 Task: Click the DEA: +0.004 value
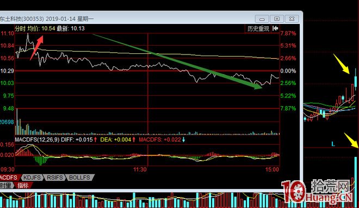coord(116,139)
